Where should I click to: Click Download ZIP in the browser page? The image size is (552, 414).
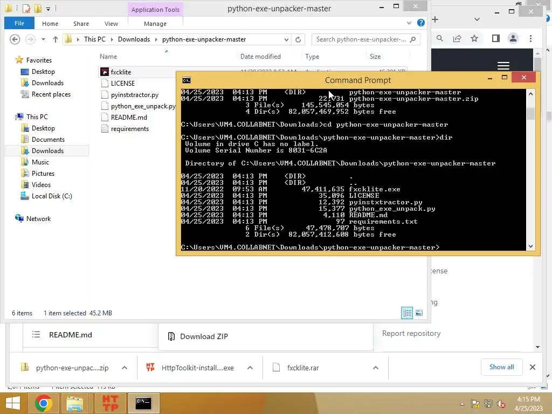point(204,336)
